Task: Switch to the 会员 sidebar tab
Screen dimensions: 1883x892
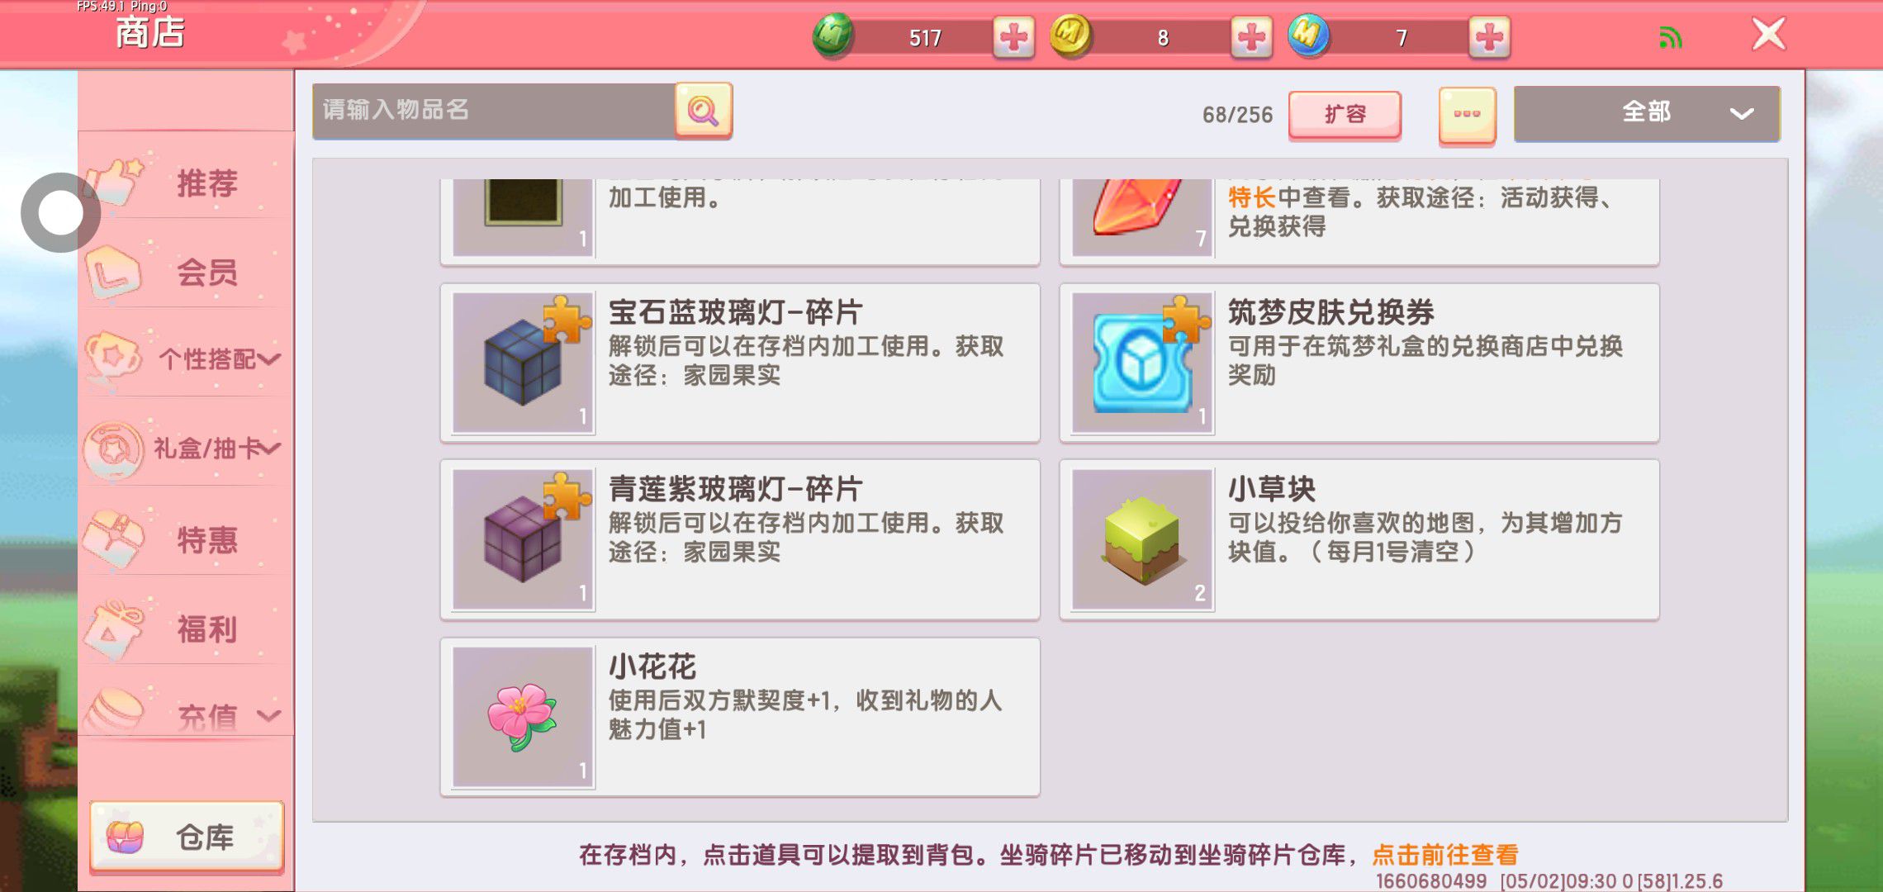Action: coord(186,272)
